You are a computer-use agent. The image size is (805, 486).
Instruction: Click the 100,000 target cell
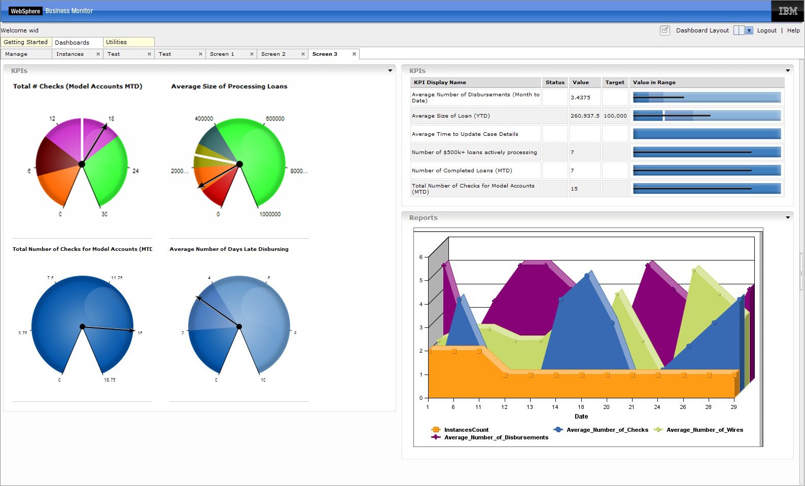click(615, 116)
